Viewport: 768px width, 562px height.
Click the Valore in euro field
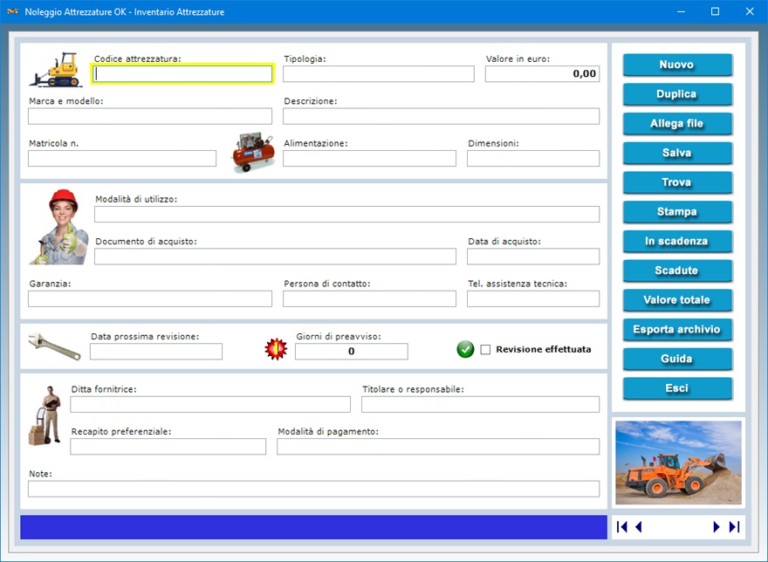[x=542, y=74]
